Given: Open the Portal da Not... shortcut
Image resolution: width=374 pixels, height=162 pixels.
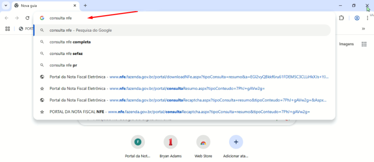Looking at the screenshot, I should point(138,147).
